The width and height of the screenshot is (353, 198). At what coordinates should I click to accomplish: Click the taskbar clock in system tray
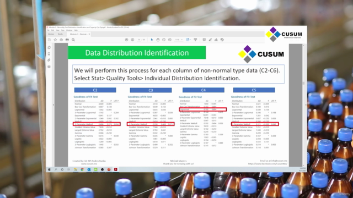coord(303,169)
